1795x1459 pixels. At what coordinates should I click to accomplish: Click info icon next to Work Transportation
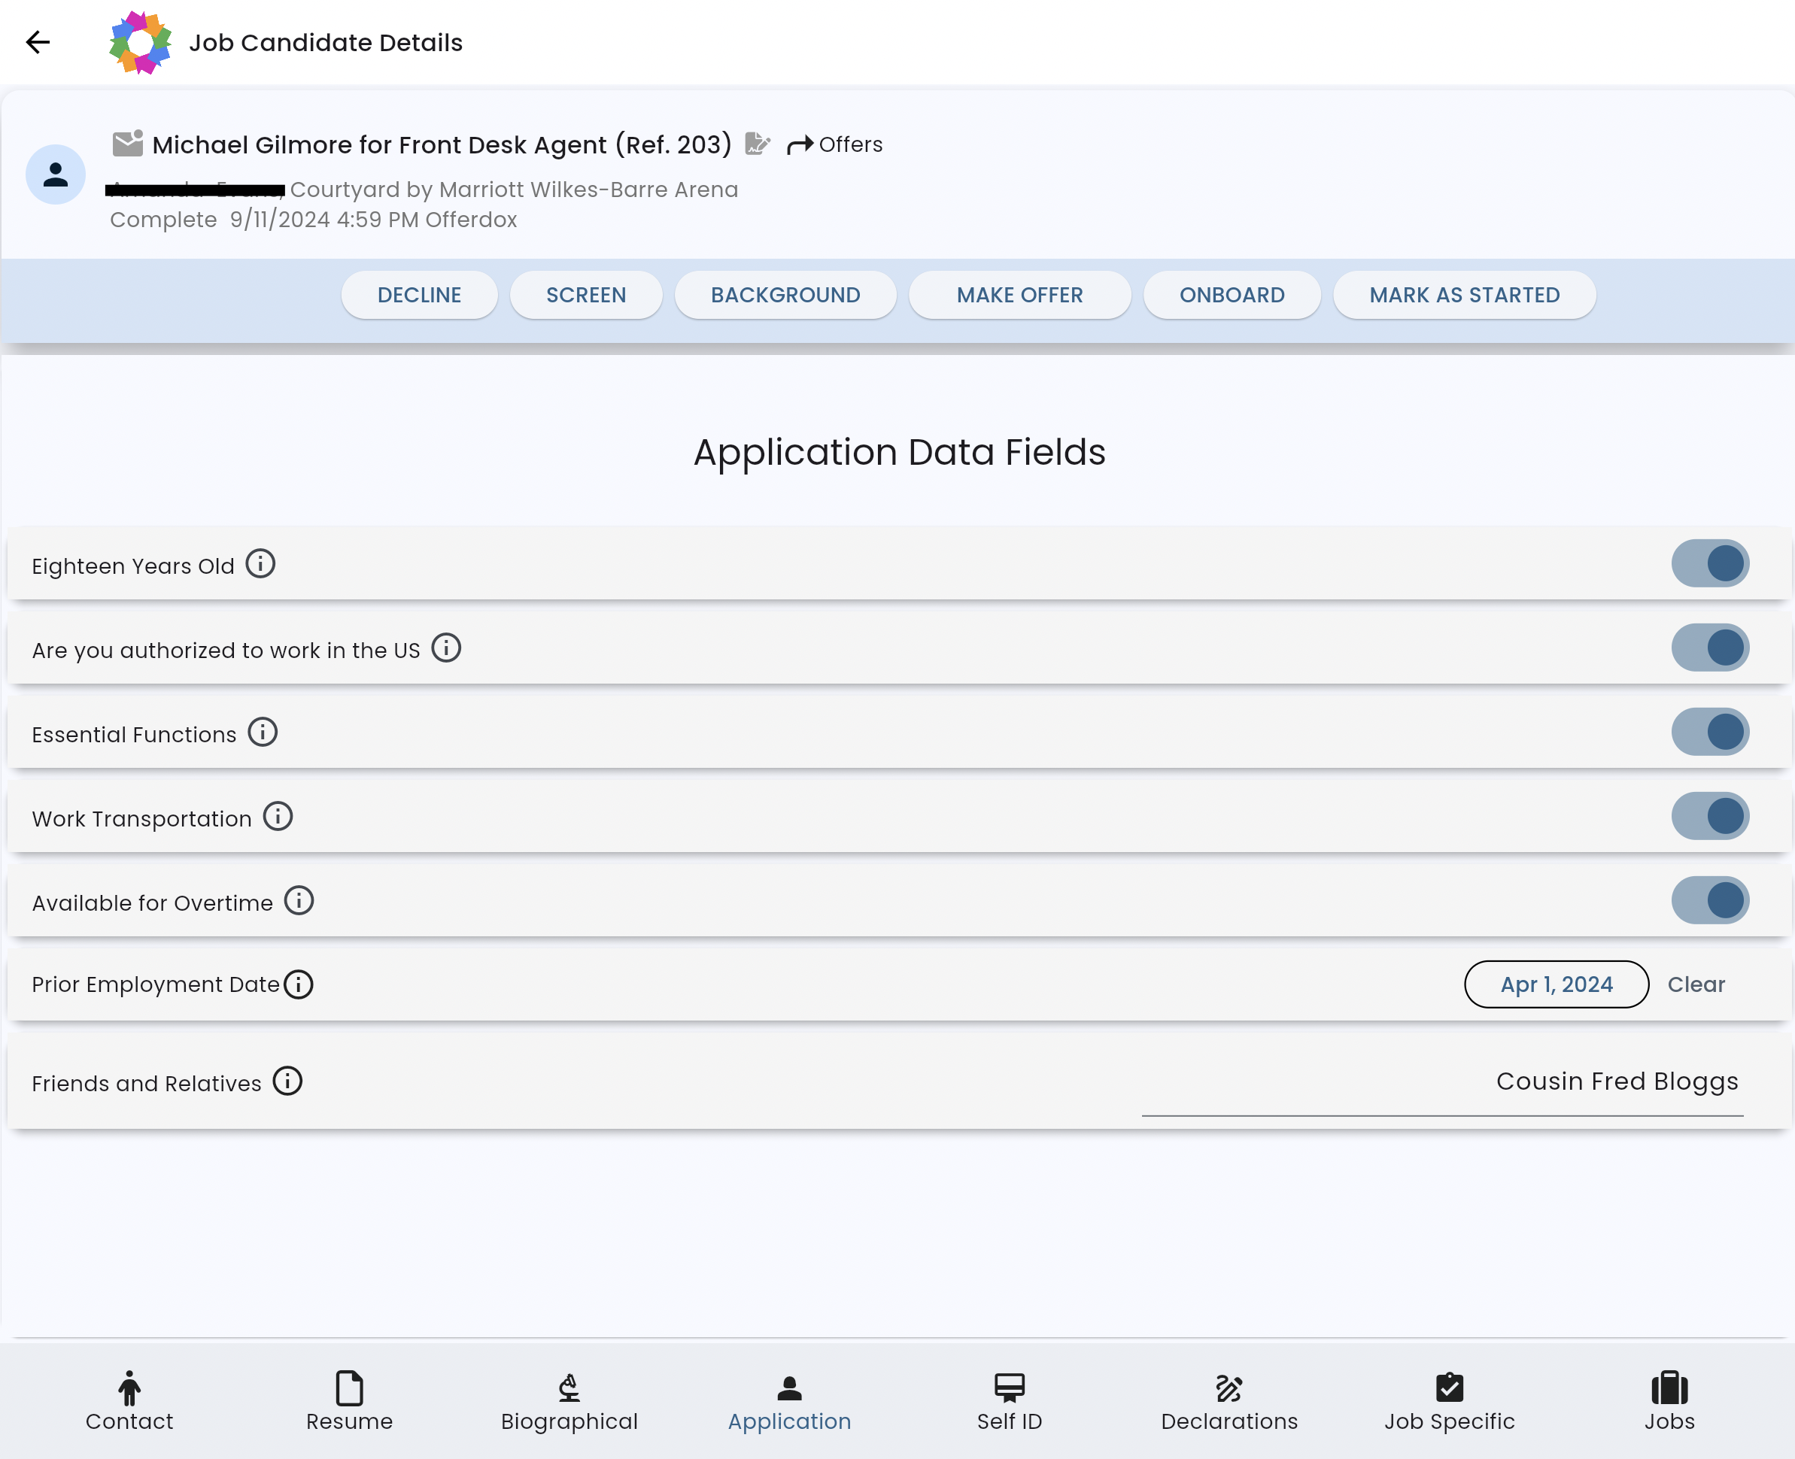pos(278,816)
